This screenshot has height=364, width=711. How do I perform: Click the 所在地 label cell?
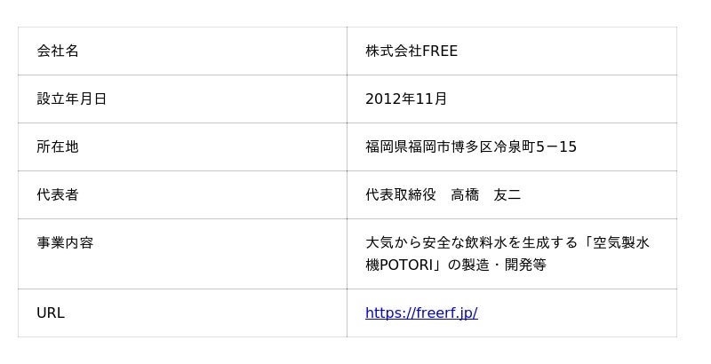pos(58,147)
